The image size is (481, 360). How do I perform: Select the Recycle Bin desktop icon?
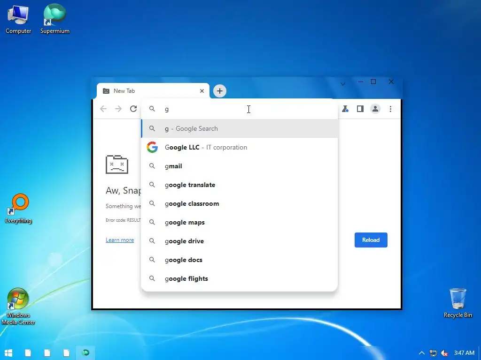tap(458, 303)
